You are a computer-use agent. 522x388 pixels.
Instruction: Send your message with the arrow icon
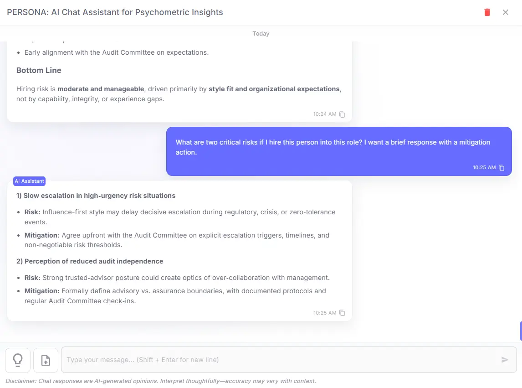505,360
